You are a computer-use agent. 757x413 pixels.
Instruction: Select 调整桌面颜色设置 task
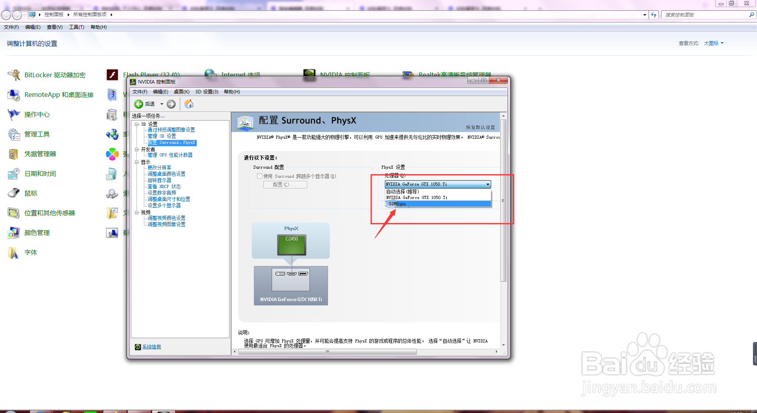pyautogui.click(x=166, y=174)
